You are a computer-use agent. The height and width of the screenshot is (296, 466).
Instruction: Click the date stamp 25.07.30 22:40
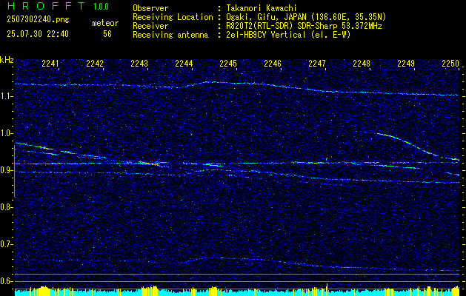[38, 34]
